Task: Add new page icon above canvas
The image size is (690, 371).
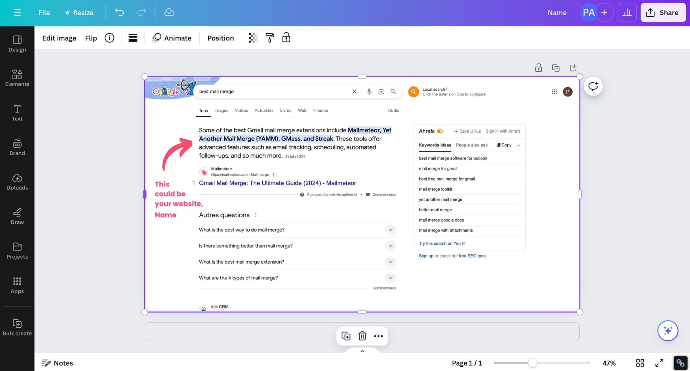Action: pyautogui.click(x=573, y=68)
